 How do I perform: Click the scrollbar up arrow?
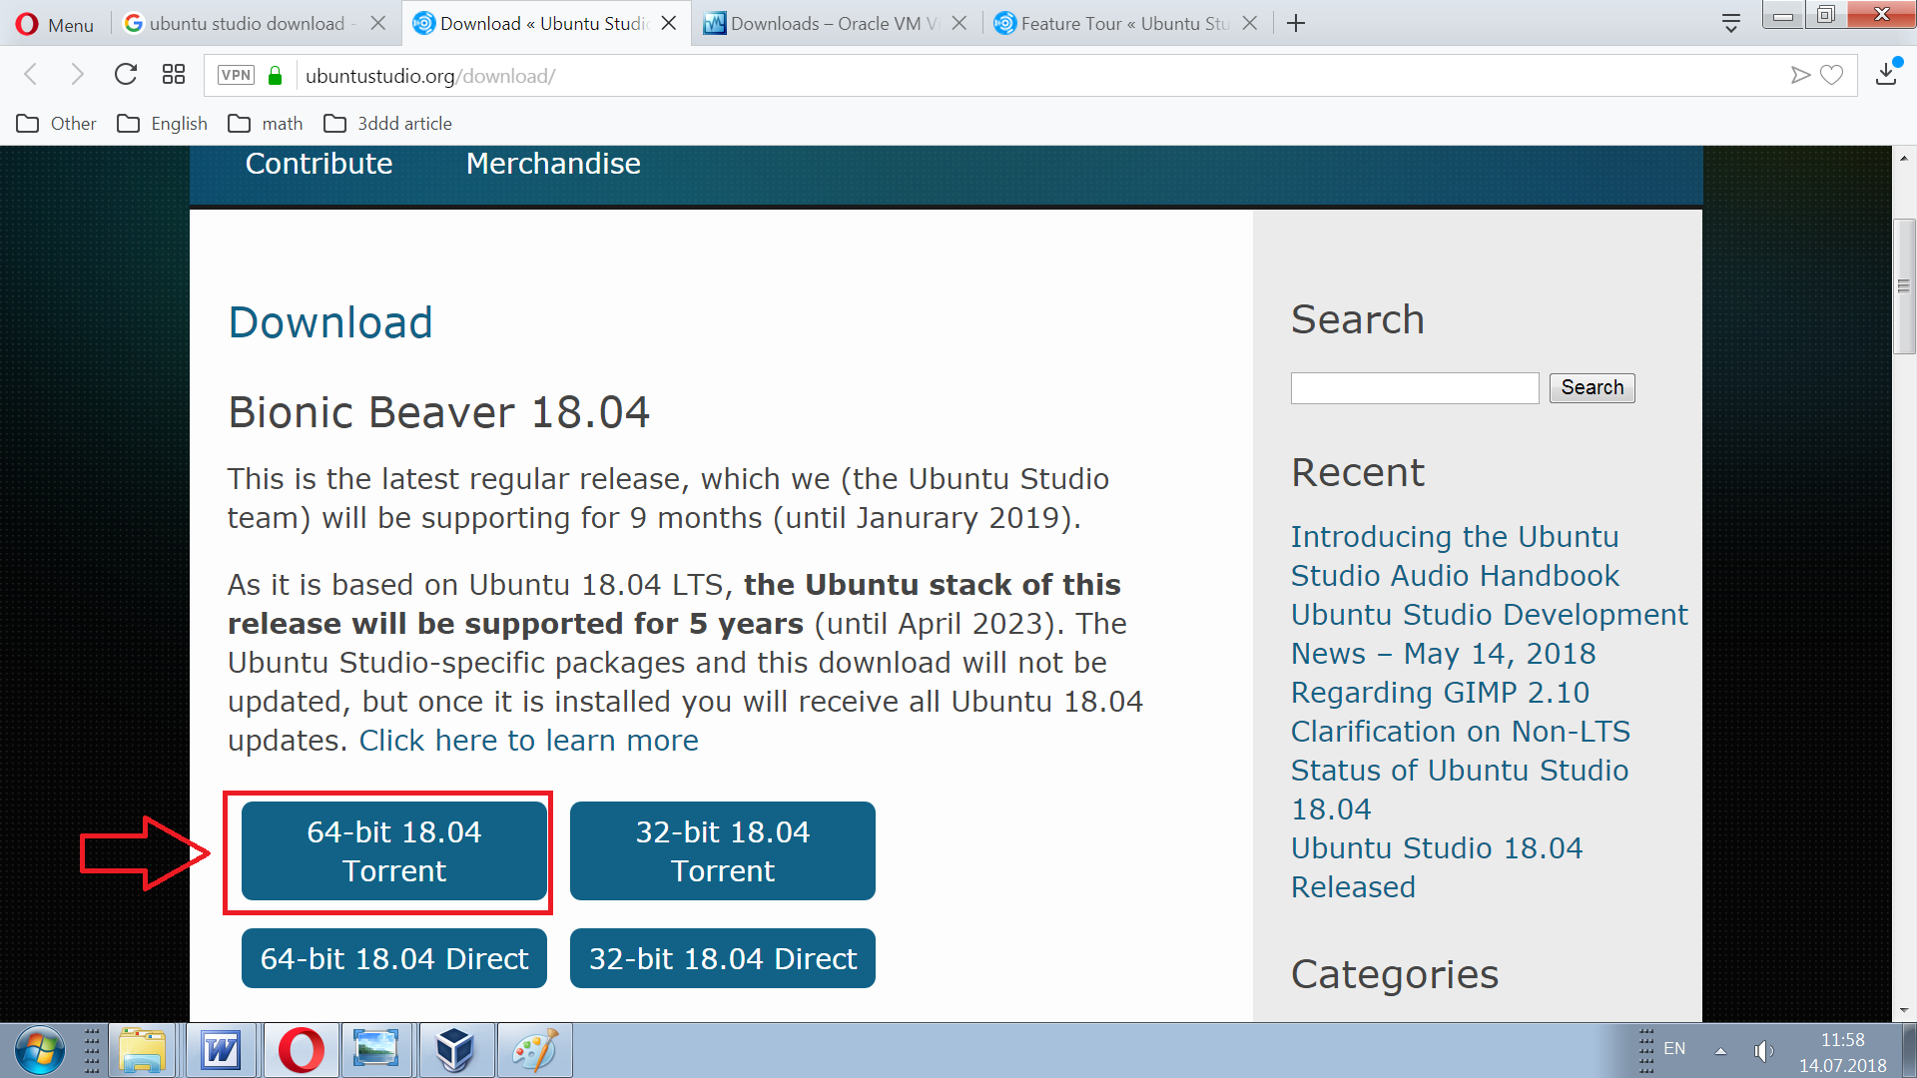coord(1904,158)
